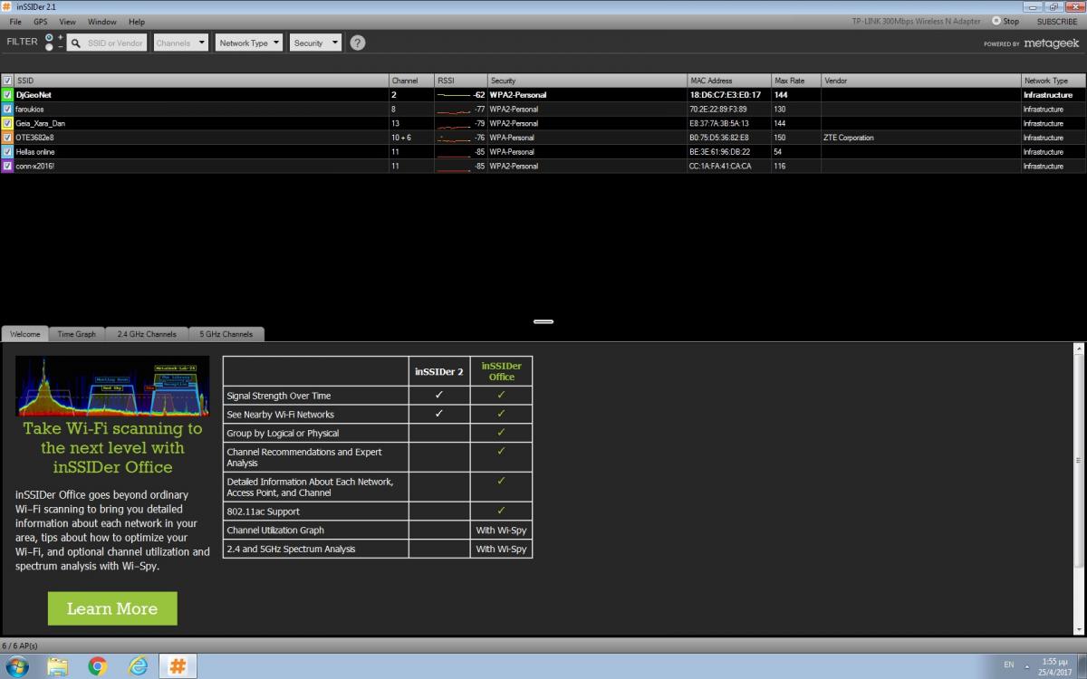Open Windows Explorer from the taskbar

(x=57, y=666)
